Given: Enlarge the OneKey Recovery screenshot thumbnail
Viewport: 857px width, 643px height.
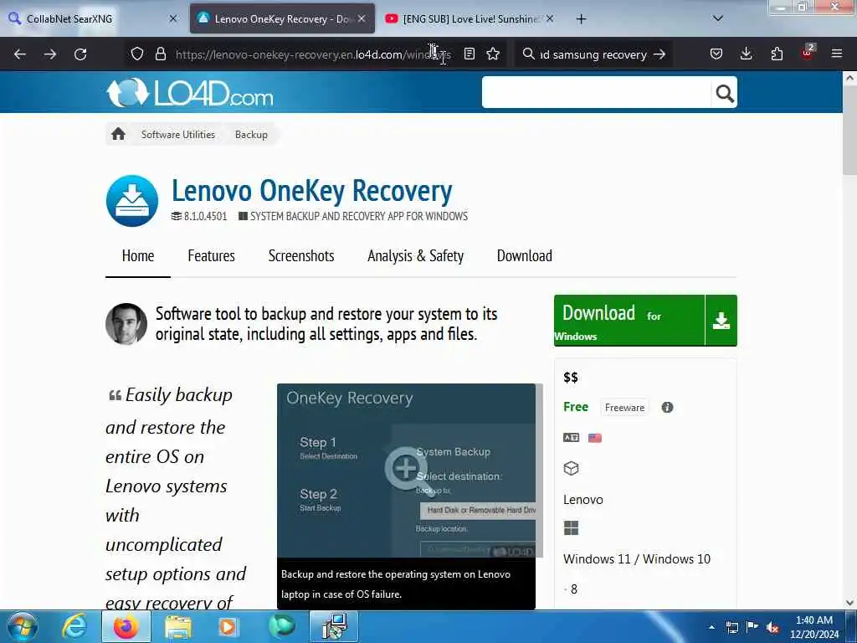Looking at the screenshot, I should click(406, 471).
